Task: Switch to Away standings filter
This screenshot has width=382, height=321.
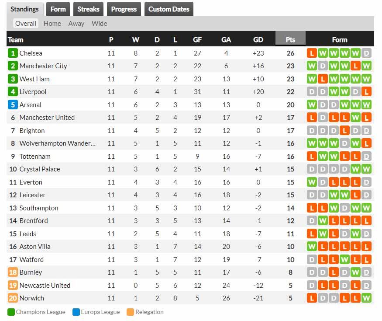Action: tap(76, 24)
